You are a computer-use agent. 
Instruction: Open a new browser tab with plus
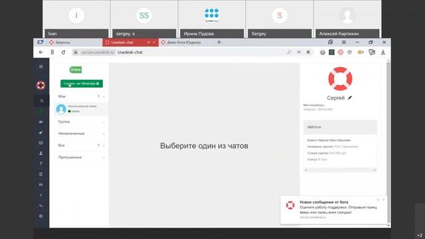[x=219, y=42]
